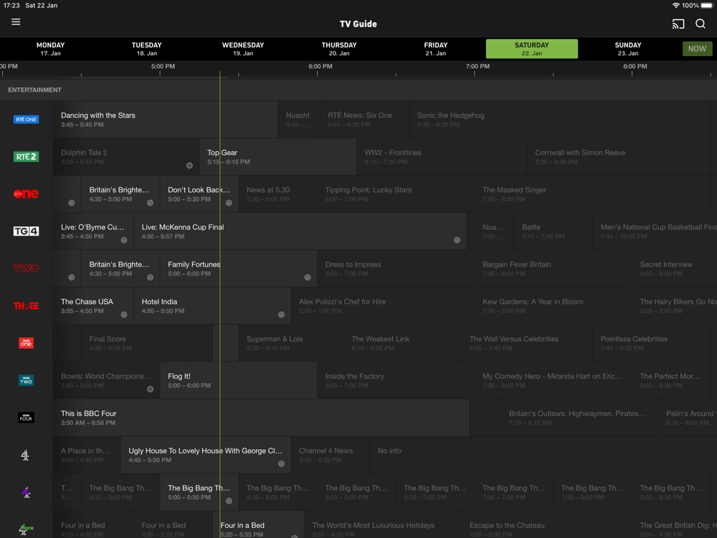This screenshot has height=538, width=717.
Task: Select the Channel 4 logo
Action: click(26, 455)
